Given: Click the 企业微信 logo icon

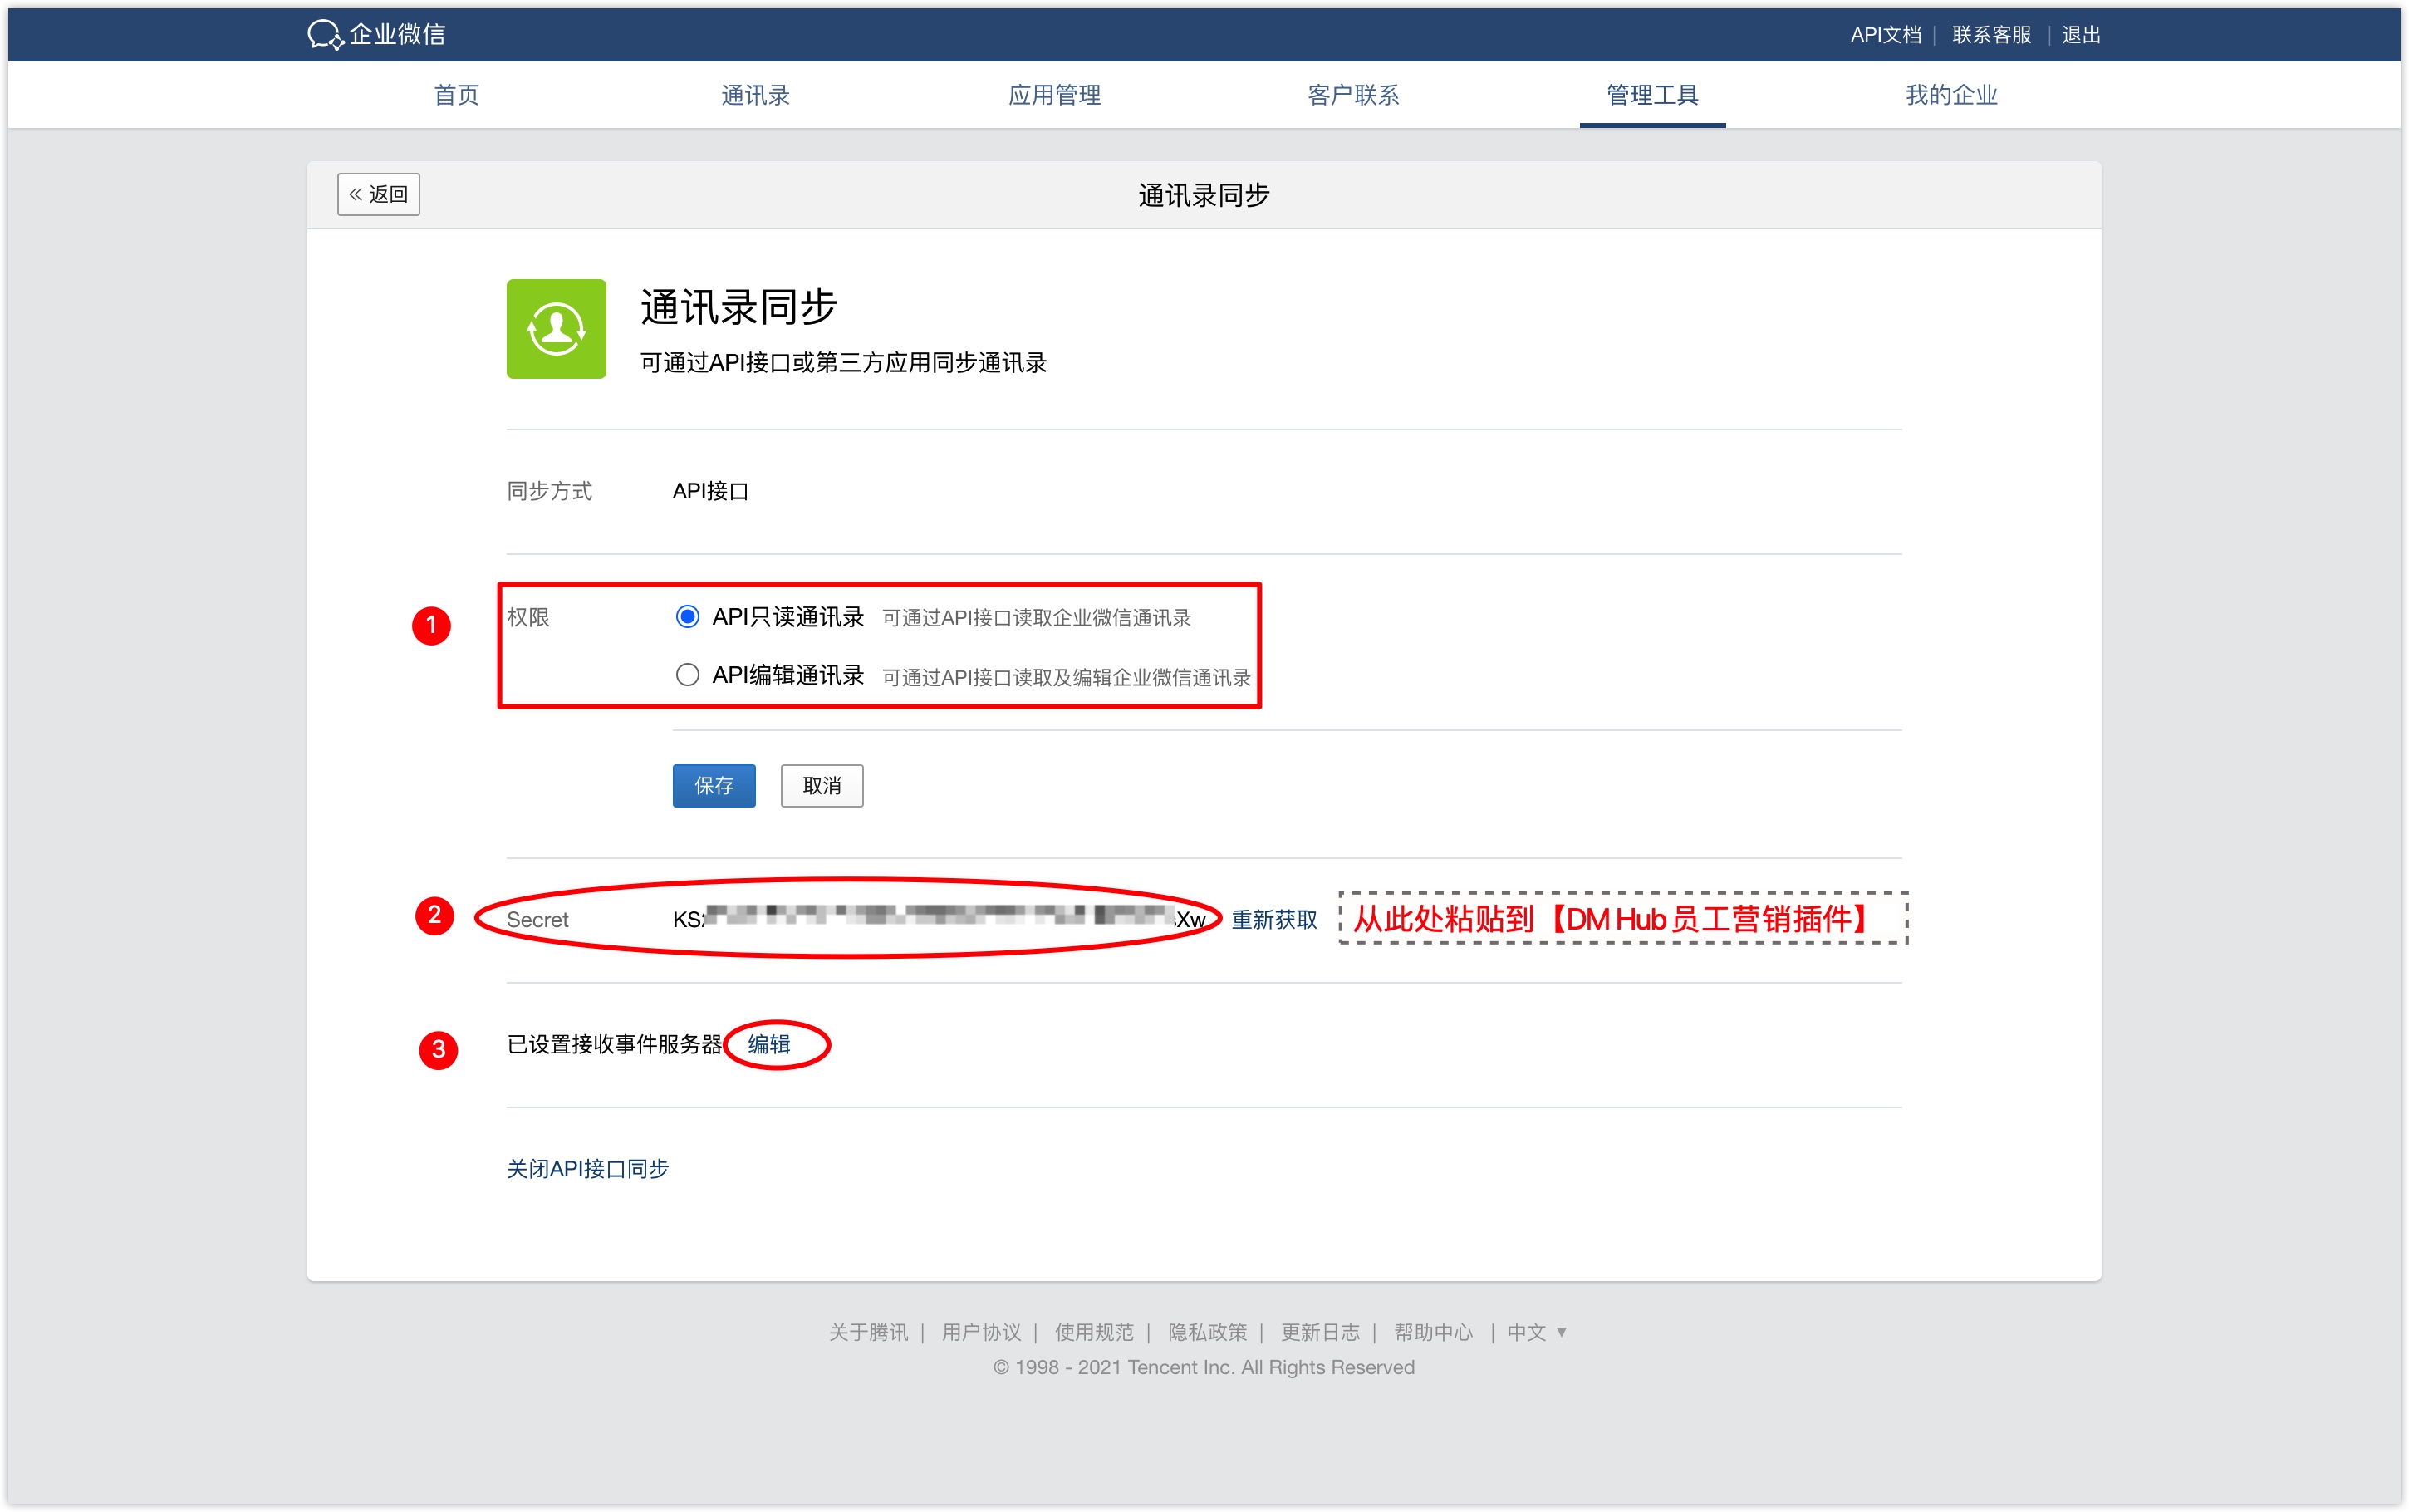Looking at the screenshot, I should 325,34.
